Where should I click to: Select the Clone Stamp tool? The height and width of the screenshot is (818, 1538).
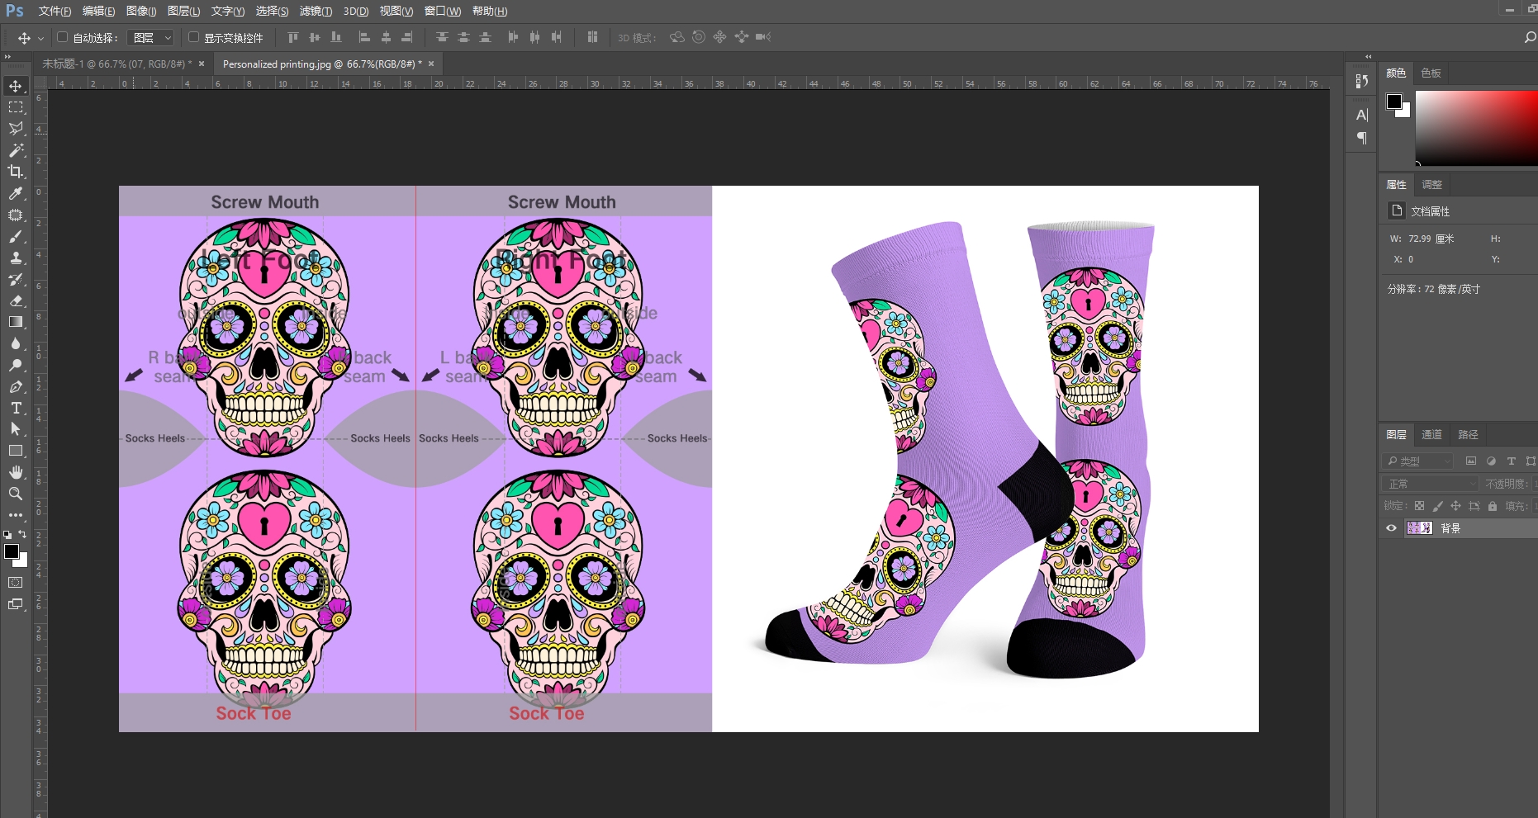[16, 258]
